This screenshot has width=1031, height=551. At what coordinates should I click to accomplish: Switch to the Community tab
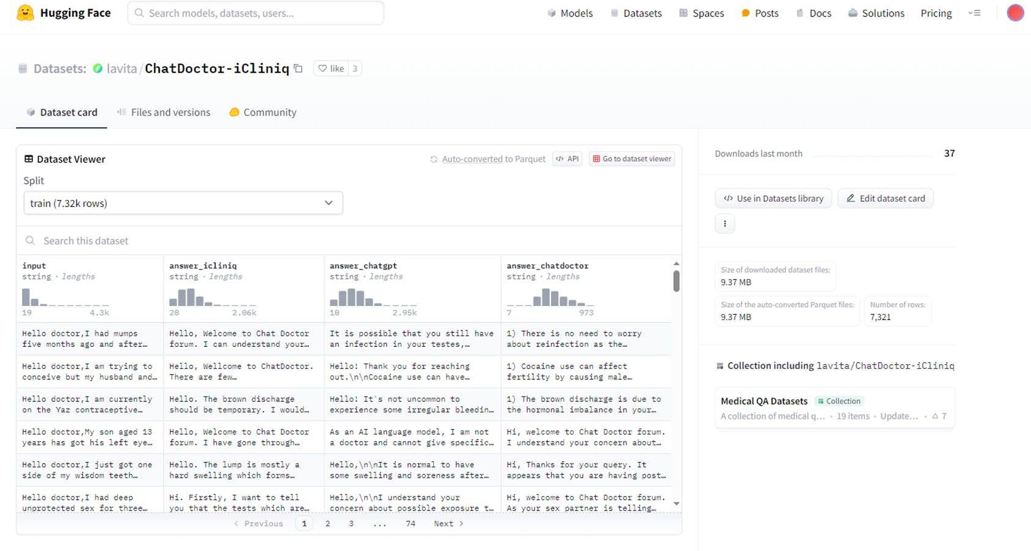263,112
